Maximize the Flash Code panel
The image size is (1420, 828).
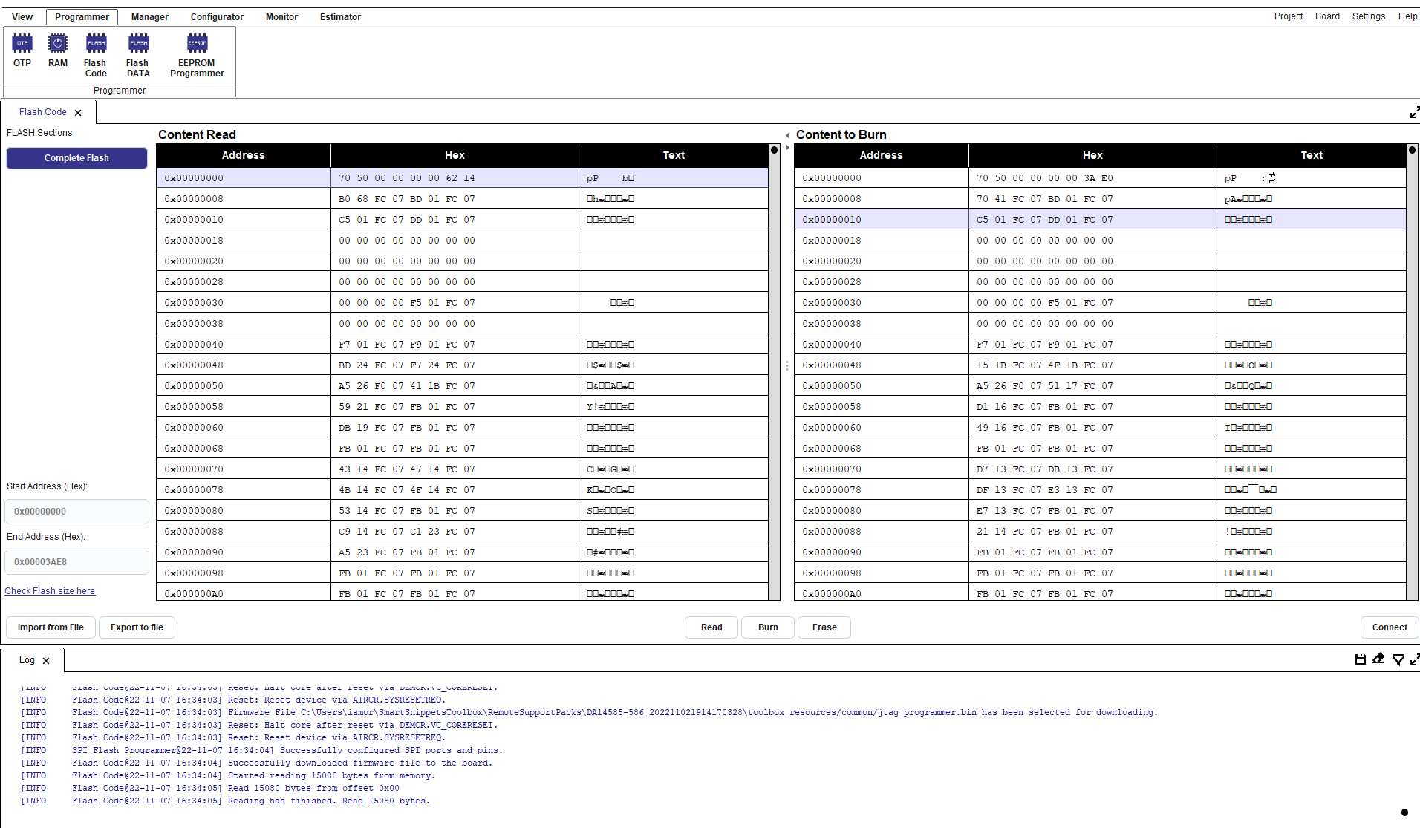click(1415, 113)
